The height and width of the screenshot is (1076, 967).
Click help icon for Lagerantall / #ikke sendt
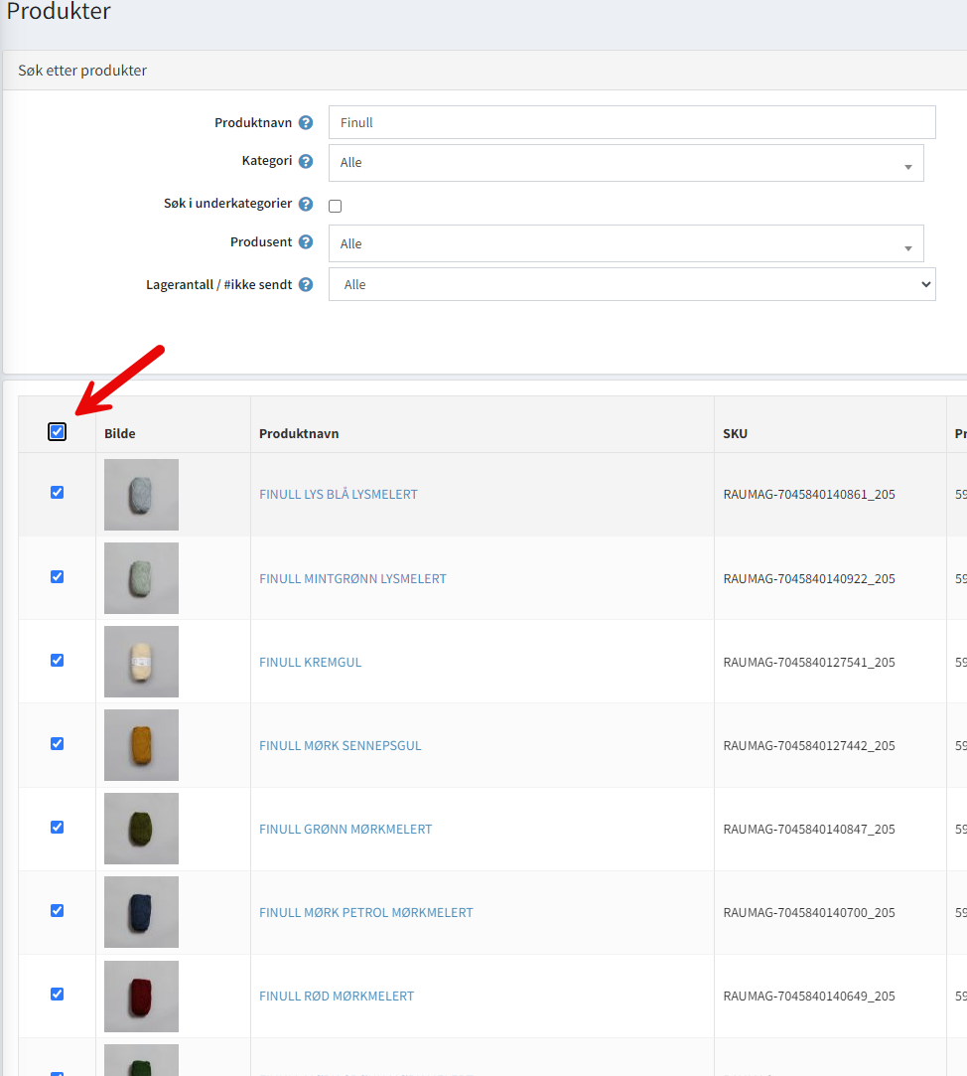coord(306,284)
